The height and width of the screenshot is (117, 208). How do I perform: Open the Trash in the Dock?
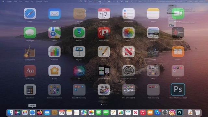[198, 113]
